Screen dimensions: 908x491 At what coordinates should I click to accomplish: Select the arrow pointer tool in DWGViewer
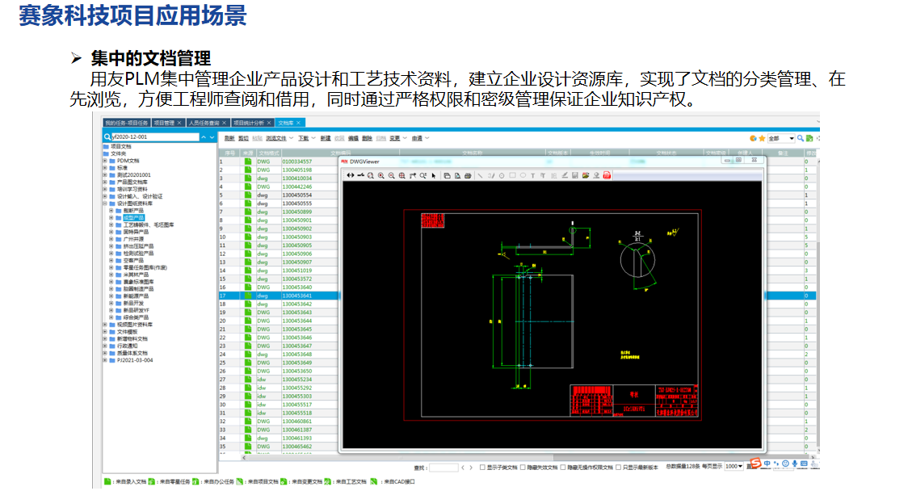[434, 175]
